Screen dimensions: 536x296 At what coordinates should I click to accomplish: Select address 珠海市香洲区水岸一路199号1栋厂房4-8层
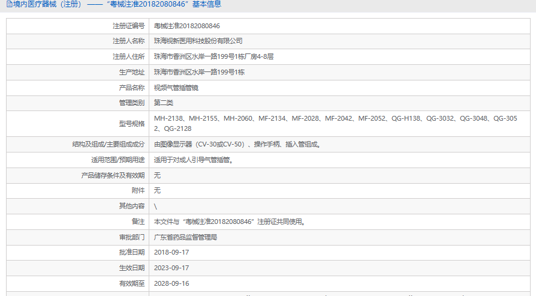point(213,56)
